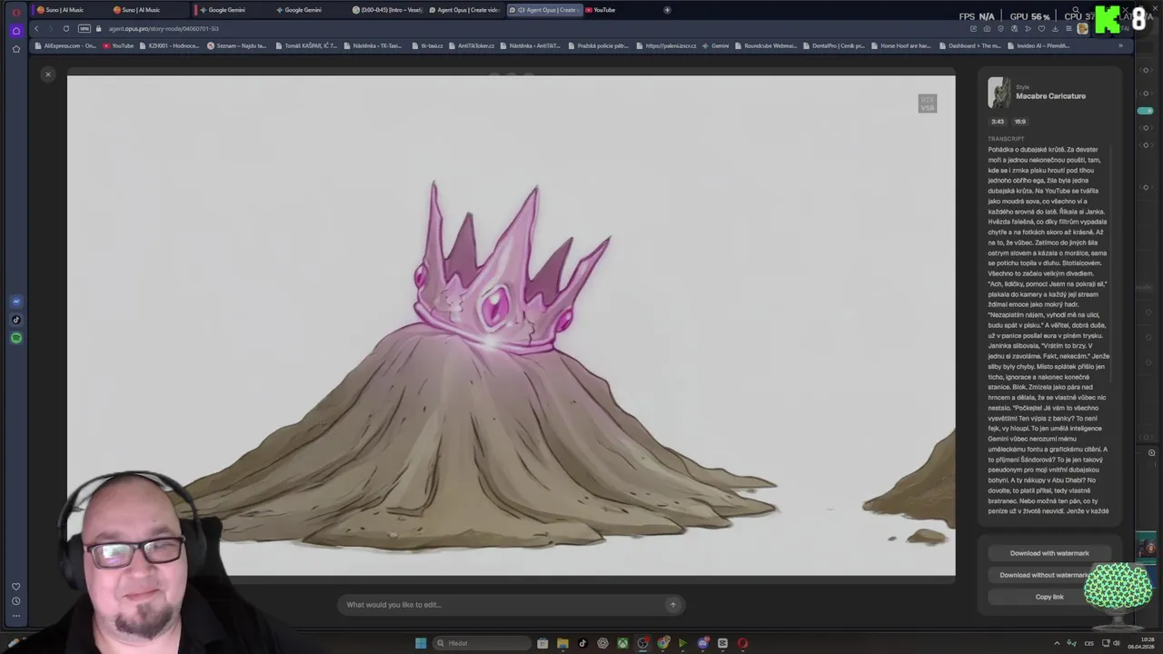Open the Xbox app in taskbar
Image resolution: width=1163 pixels, height=654 pixels.
tap(622, 643)
